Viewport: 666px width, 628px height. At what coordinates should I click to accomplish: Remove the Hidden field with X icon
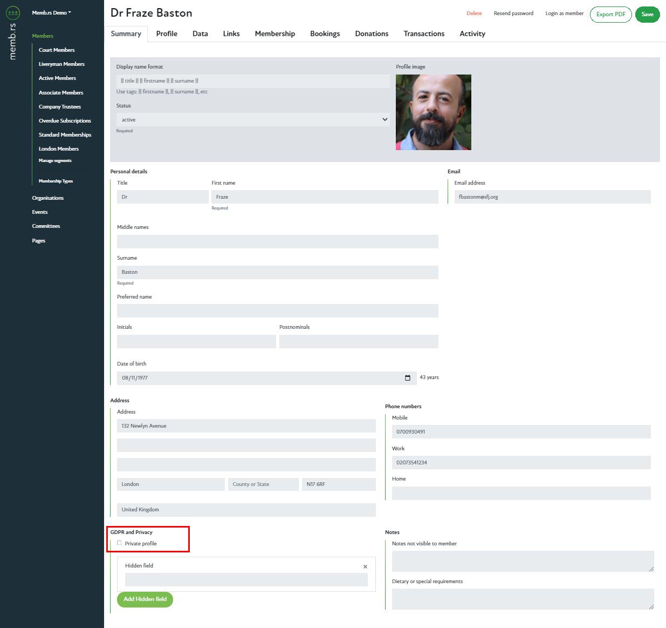(365, 566)
